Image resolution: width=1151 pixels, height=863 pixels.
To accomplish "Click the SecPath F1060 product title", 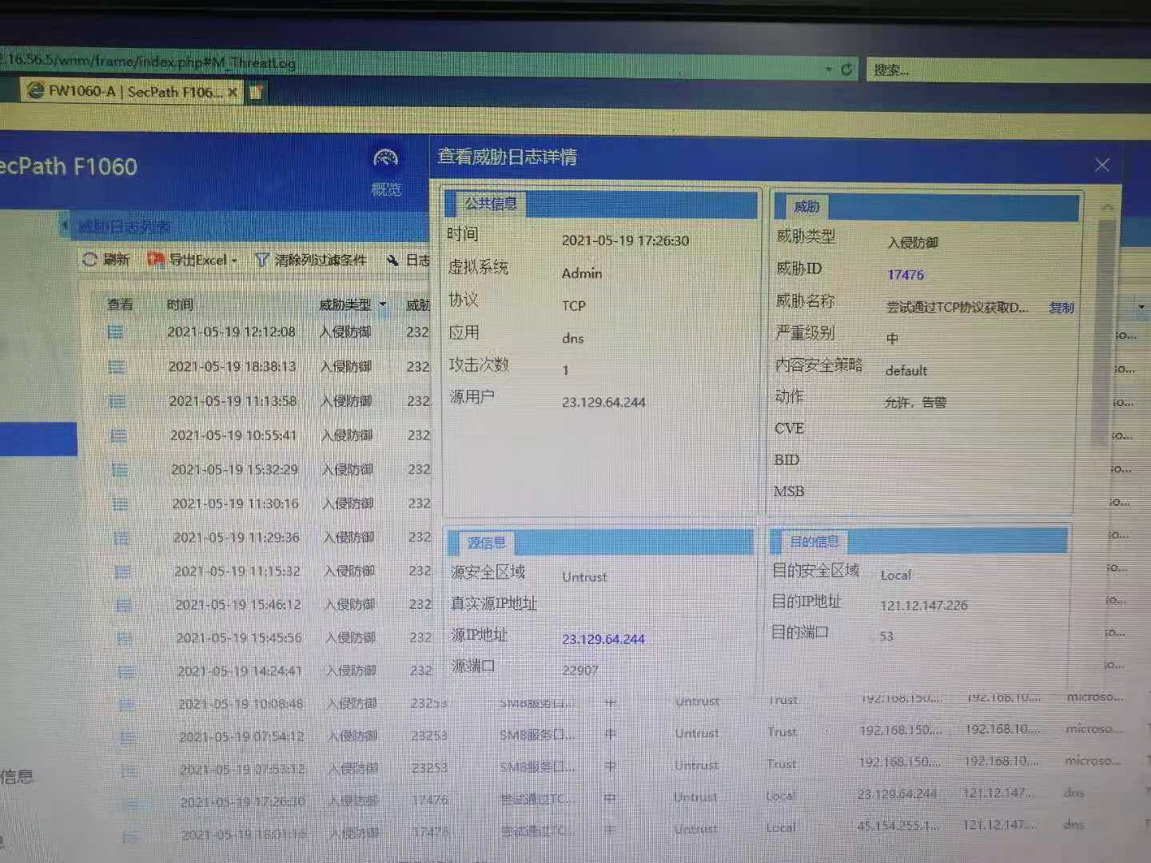I will pos(69,166).
